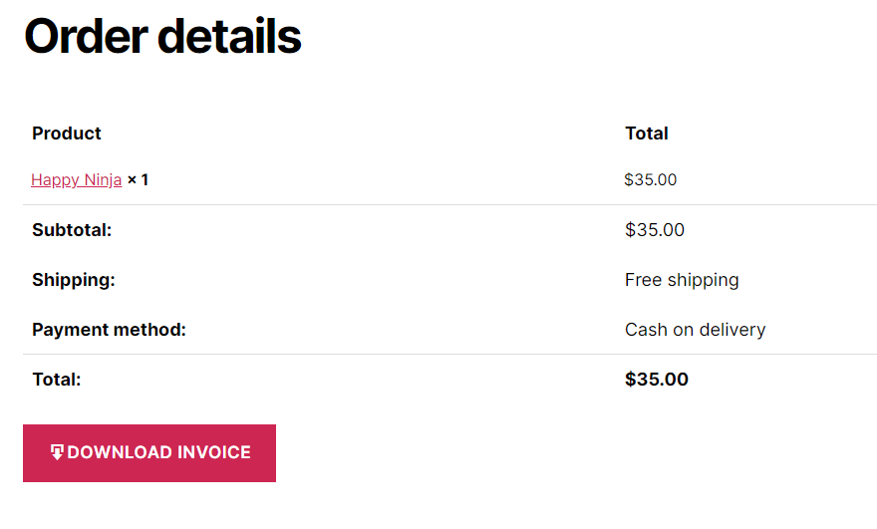Click the download arrow icon on invoice button
Viewport: 877px width, 529px height.
pos(57,452)
